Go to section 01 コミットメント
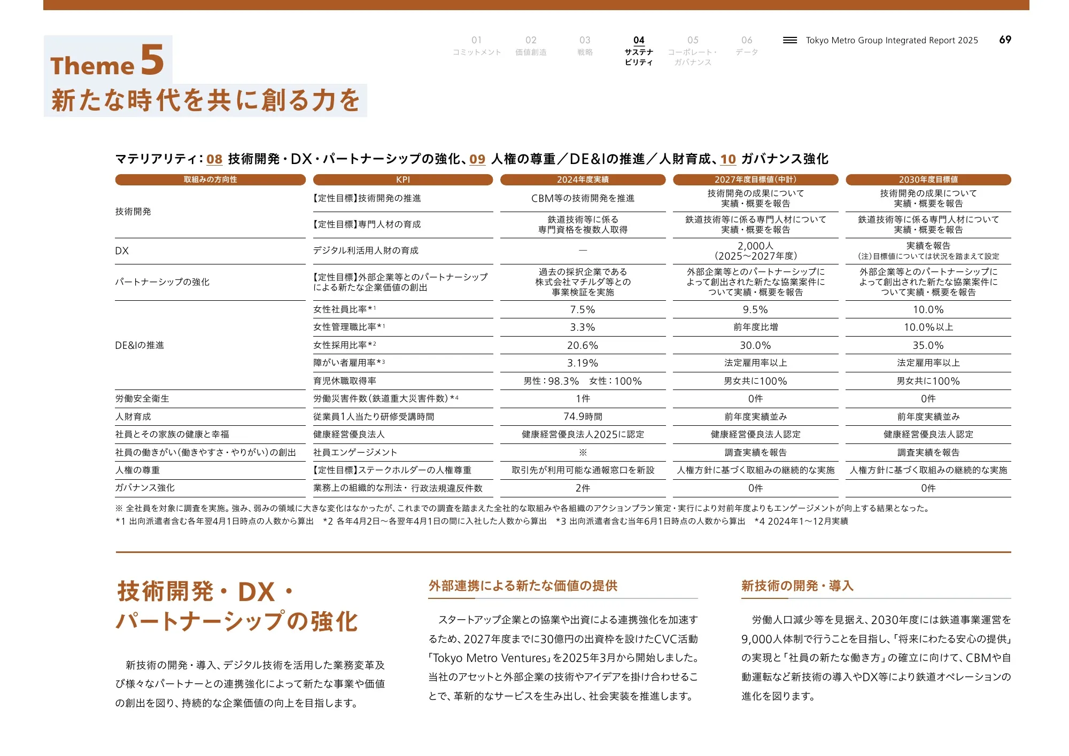The height and width of the screenshot is (756, 1069). (476, 46)
